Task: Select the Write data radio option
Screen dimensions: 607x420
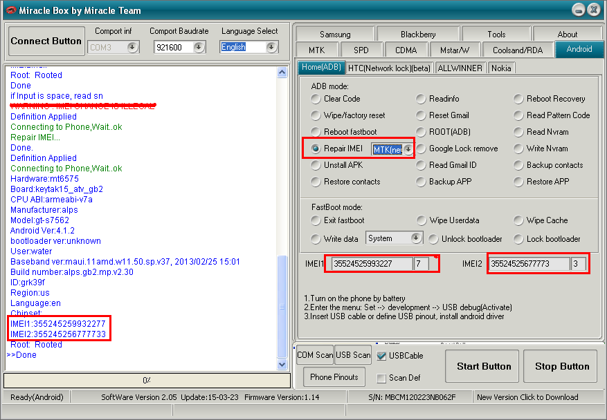Action: (x=334, y=239)
